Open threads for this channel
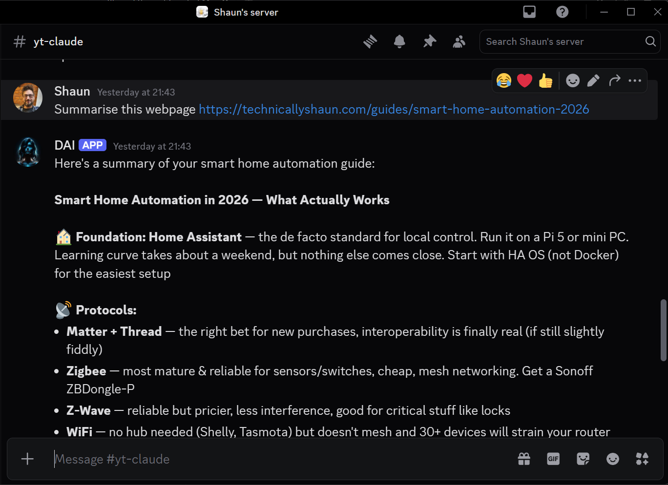 pos(370,41)
